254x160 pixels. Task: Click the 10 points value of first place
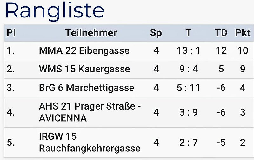[x=243, y=50]
